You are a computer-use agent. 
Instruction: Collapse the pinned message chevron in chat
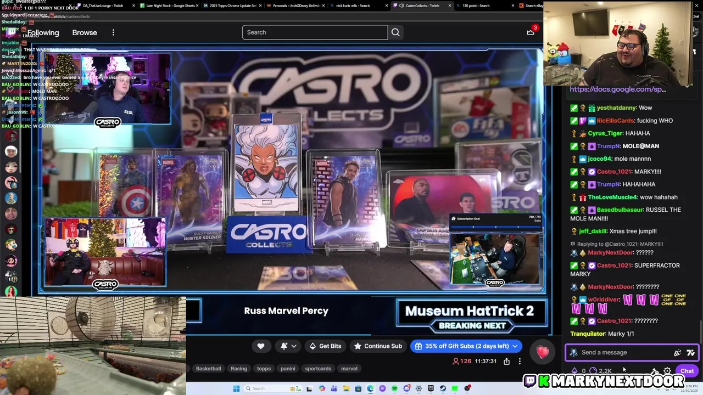tap(687, 86)
